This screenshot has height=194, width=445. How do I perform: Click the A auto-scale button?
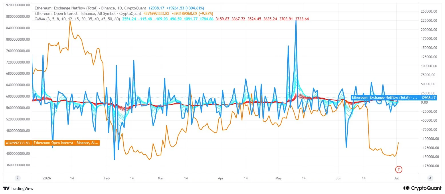pyautogui.click(x=430, y=178)
